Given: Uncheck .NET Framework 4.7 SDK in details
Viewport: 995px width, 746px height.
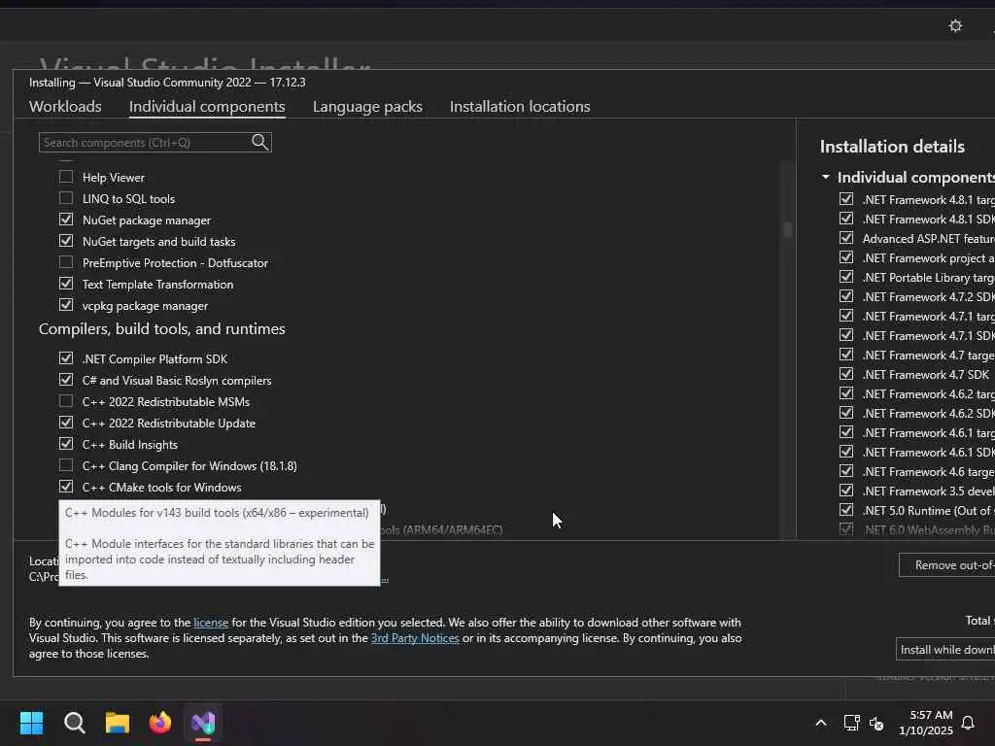Looking at the screenshot, I should 846,374.
